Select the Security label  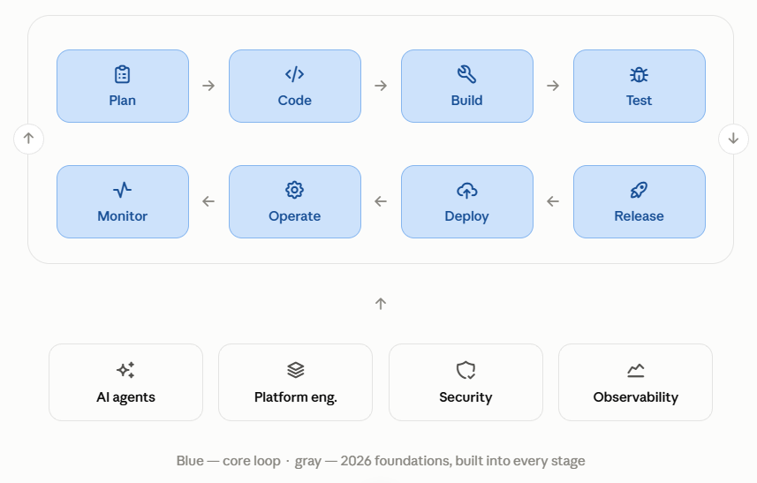coord(466,397)
